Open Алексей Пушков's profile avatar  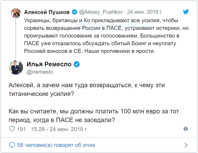point(16,13)
